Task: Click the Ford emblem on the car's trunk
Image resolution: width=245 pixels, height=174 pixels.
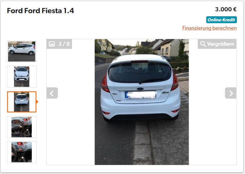Action: [x=140, y=89]
